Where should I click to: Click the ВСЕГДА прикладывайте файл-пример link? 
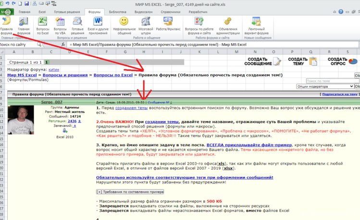[x=249, y=145]
